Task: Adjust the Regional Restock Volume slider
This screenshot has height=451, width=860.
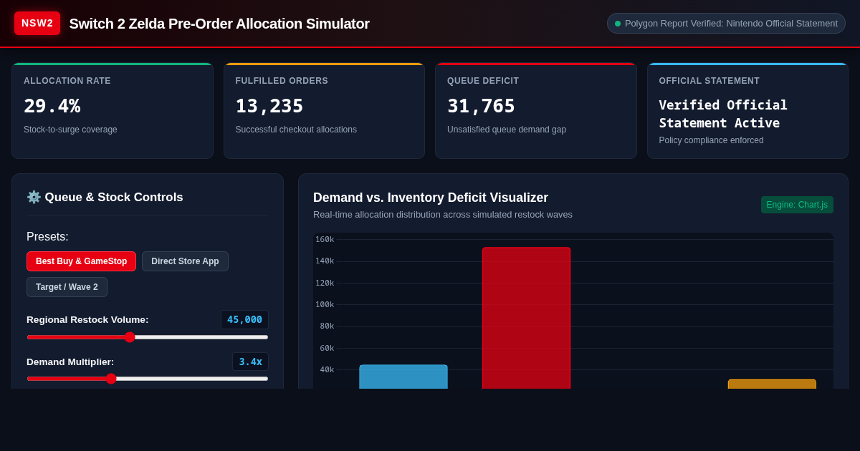Action: [x=148, y=337]
